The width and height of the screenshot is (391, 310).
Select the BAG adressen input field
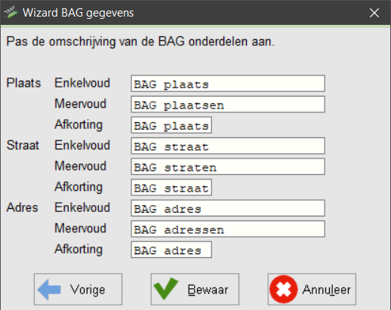(x=228, y=229)
